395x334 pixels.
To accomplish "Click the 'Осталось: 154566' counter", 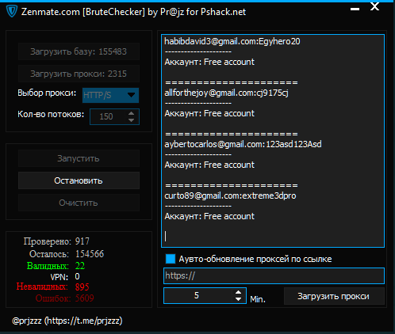I will [x=67, y=254].
